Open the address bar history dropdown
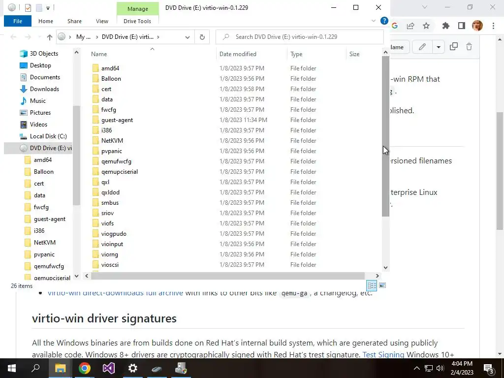504x378 pixels. coord(188,37)
